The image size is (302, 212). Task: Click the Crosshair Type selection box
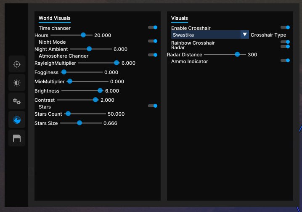click(x=206, y=35)
